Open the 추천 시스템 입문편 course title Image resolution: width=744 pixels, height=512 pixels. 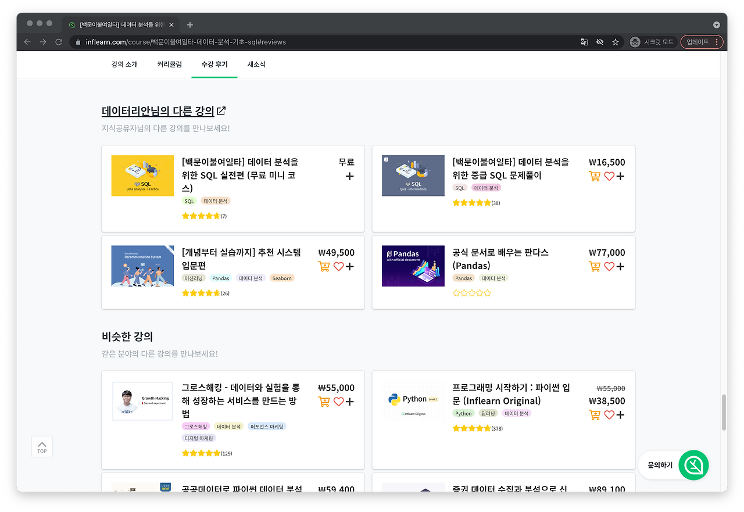pos(241,259)
